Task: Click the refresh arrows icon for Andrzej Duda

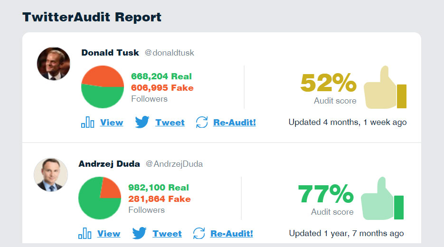Action: click(x=199, y=233)
